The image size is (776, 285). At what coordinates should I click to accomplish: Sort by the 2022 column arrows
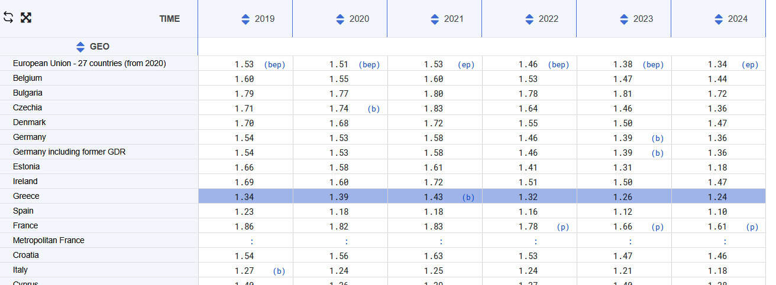pyautogui.click(x=529, y=19)
